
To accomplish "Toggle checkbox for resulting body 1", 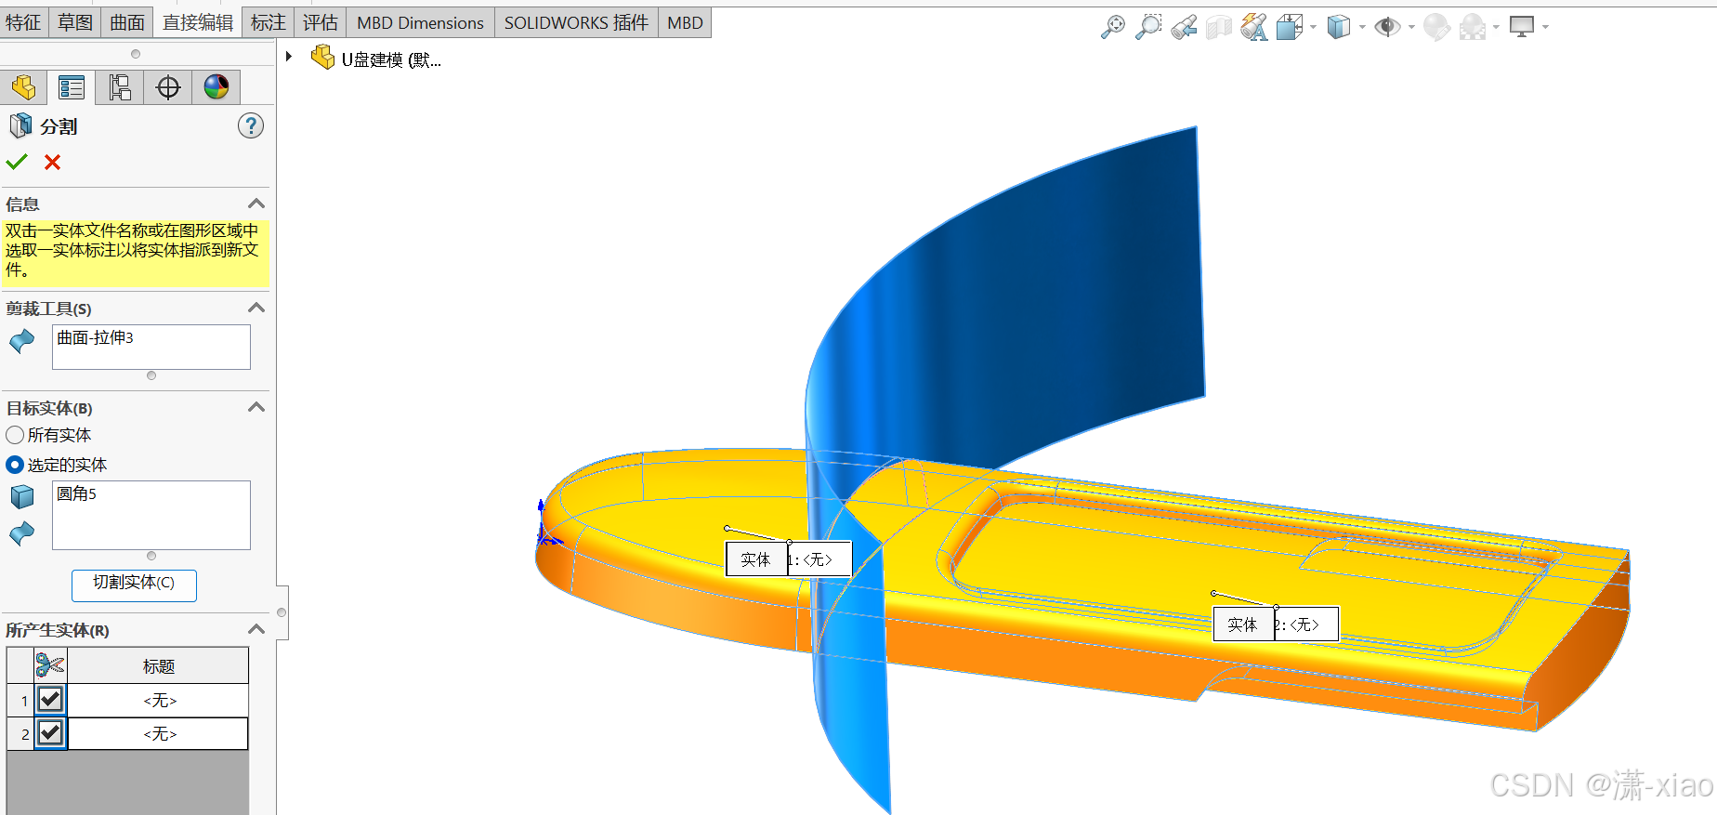I will 50,699.
